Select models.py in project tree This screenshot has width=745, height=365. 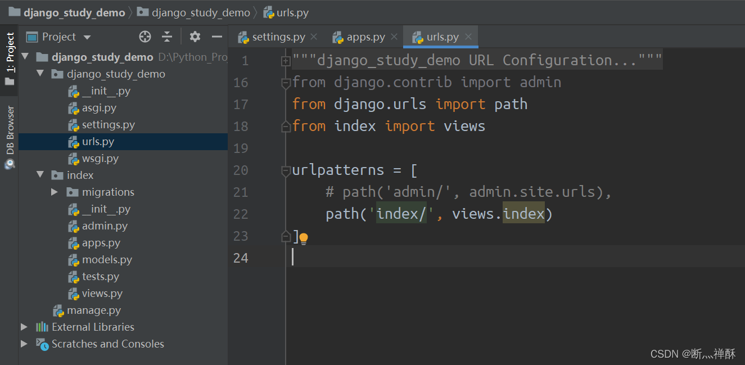coord(107,259)
